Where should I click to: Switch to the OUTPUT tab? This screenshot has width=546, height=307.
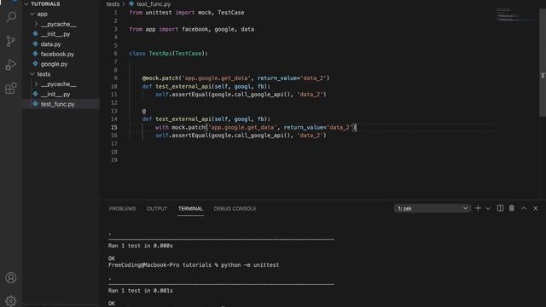click(x=157, y=208)
